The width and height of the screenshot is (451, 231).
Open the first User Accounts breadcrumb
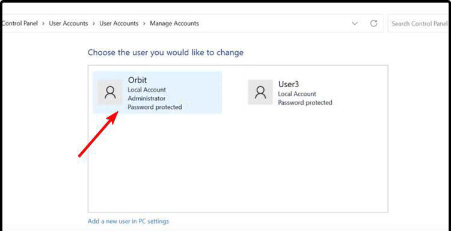[69, 23]
